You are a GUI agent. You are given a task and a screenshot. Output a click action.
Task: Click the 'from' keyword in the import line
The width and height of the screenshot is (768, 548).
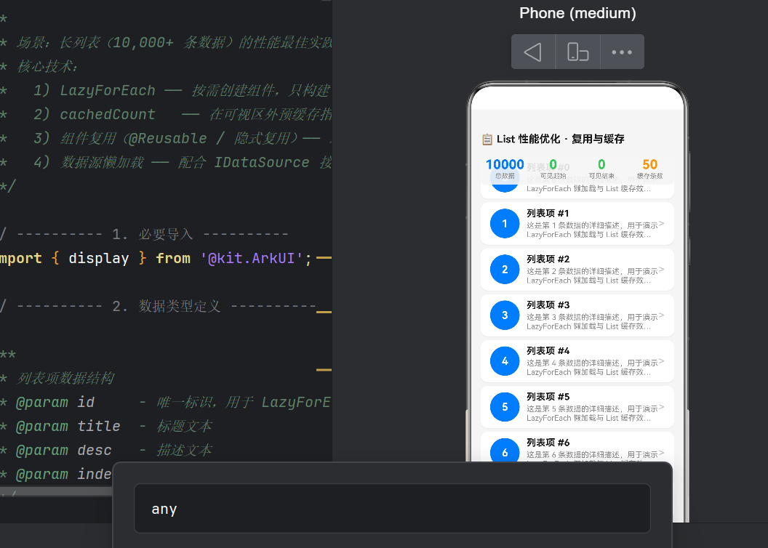pos(173,258)
